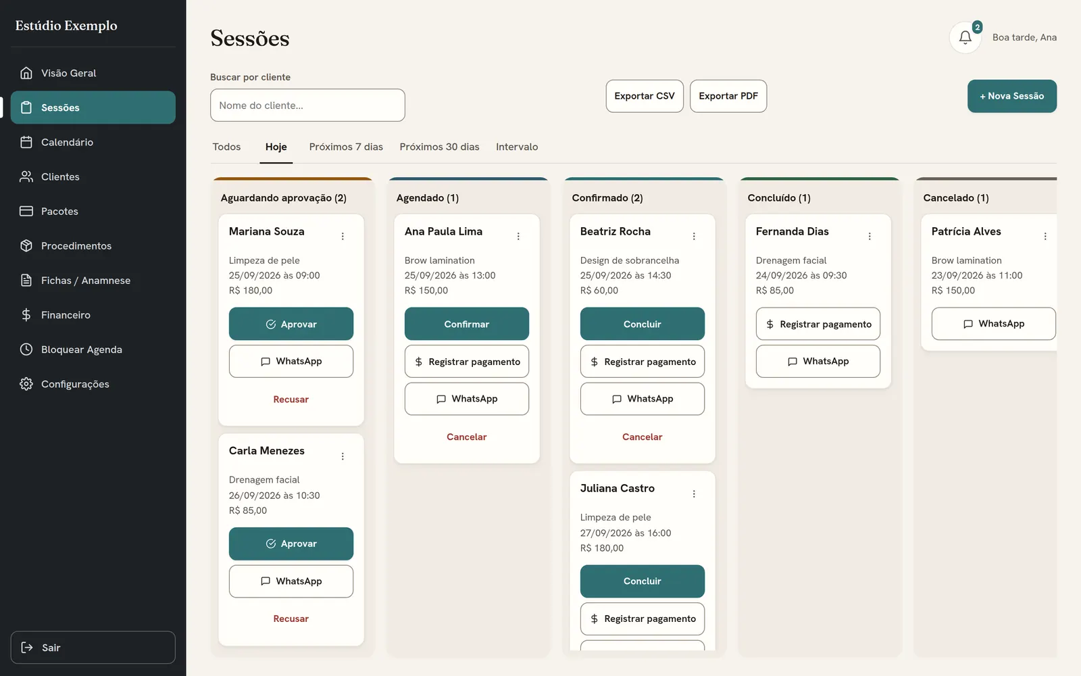The width and height of the screenshot is (1081, 676).
Task: Conclude Beatriz Rocha's session
Action: [x=643, y=324]
